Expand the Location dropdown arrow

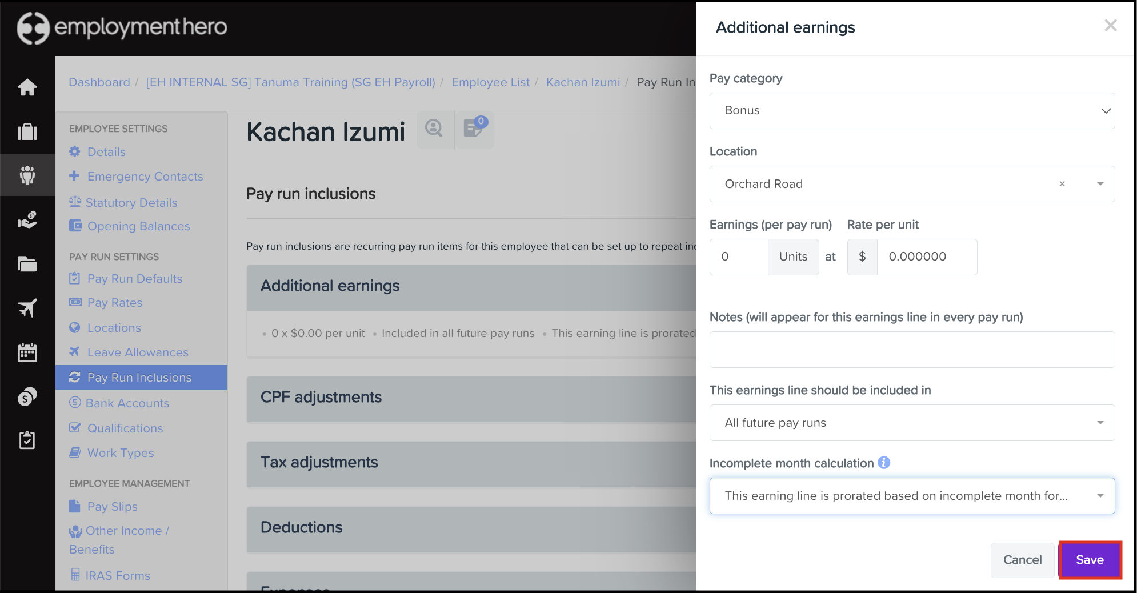pyautogui.click(x=1100, y=184)
